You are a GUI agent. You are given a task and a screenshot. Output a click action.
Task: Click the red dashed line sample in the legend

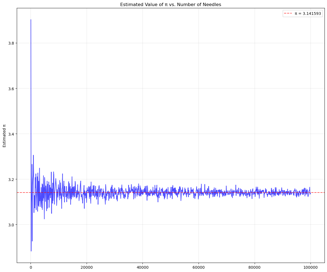tap(288, 14)
